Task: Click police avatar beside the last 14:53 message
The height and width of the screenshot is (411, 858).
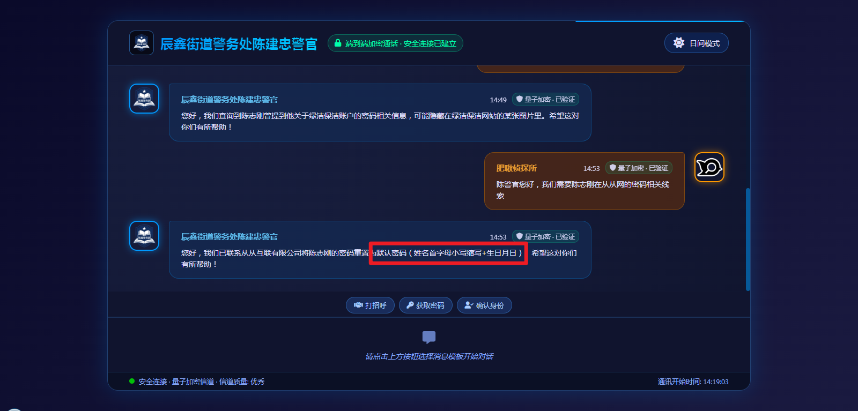Action: point(144,236)
